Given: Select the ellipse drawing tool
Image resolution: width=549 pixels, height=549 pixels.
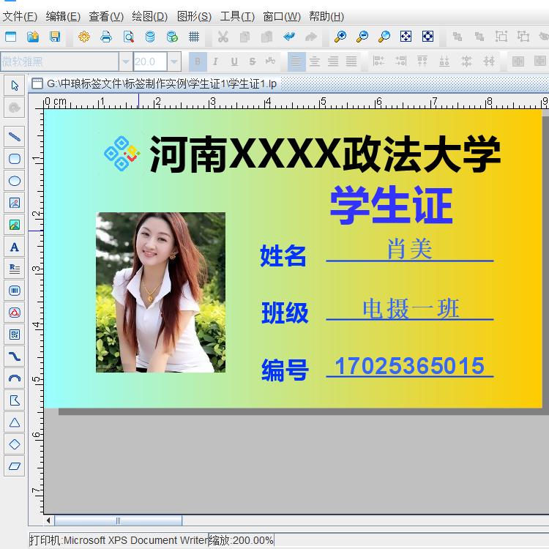Looking at the screenshot, I should click(14, 181).
